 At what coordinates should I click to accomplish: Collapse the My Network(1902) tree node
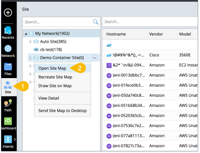(x=26, y=34)
